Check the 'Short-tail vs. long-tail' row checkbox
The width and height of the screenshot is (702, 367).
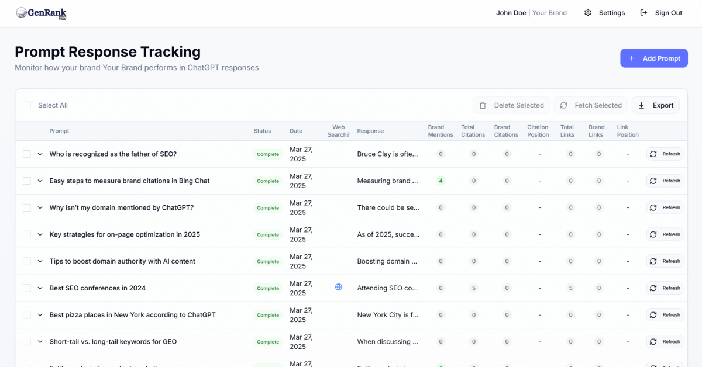point(27,342)
